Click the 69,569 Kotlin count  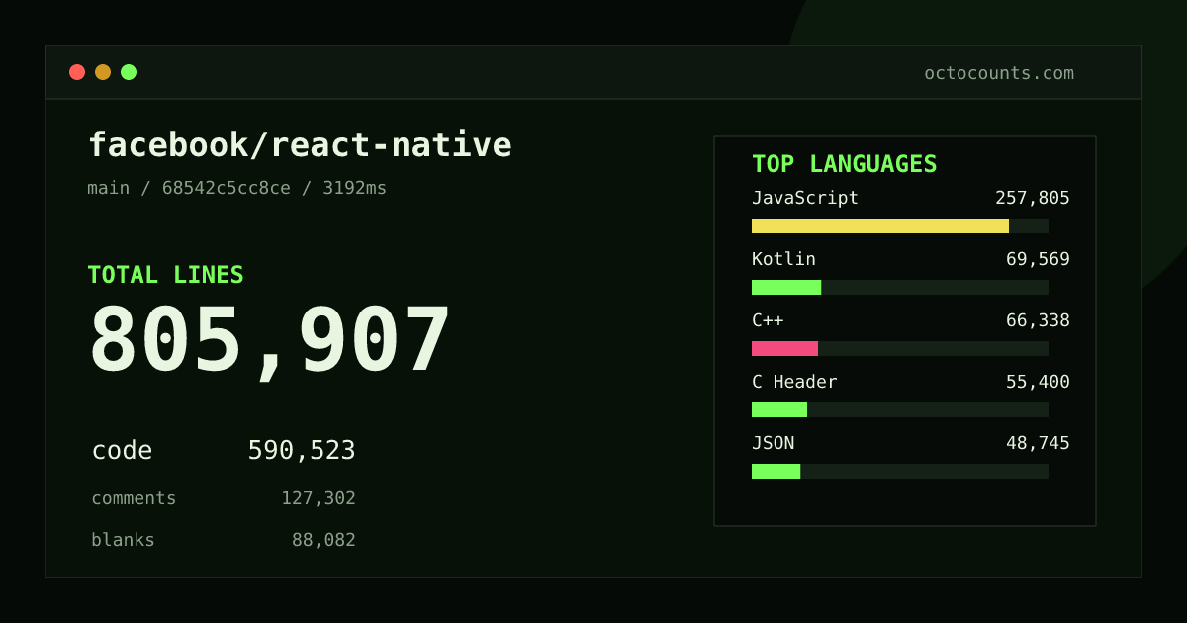1038,259
